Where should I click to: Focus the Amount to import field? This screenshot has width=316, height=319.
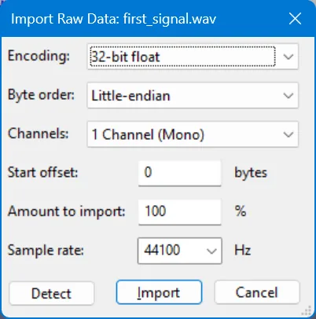click(179, 211)
